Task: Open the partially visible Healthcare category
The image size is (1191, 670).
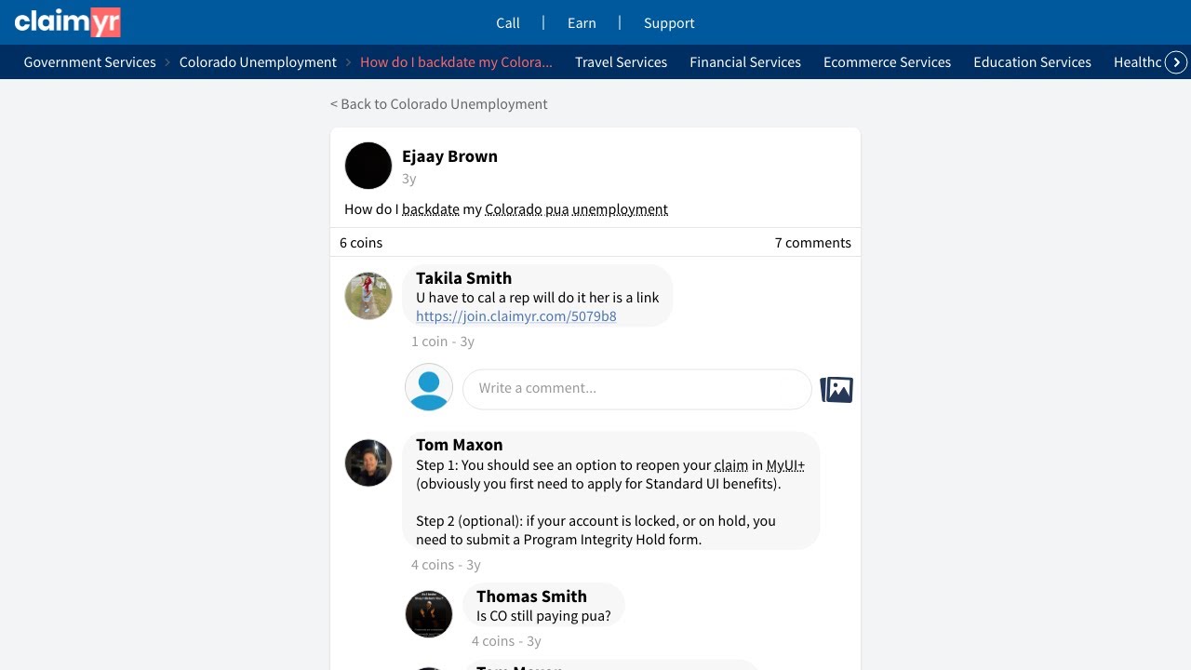Action: coord(1137,62)
